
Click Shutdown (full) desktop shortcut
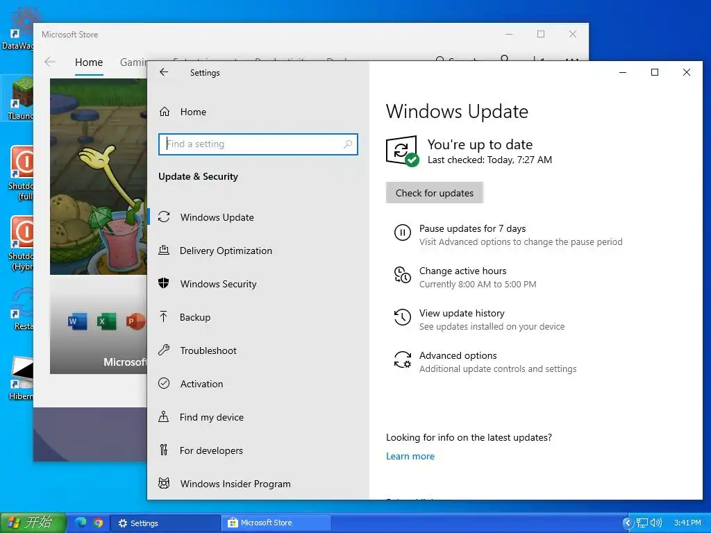[x=21, y=173]
